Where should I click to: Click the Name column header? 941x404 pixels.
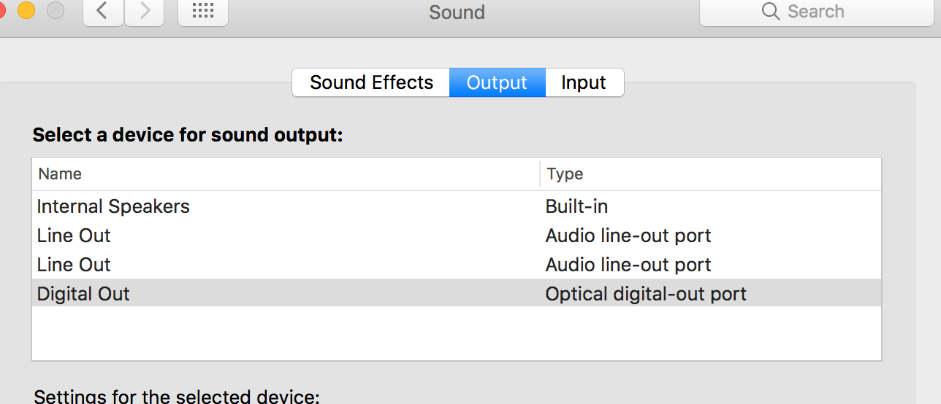point(60,174)
